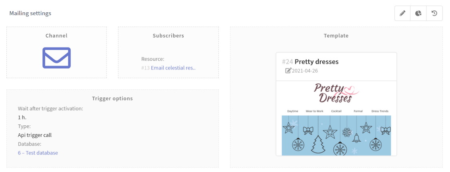The image size is (450, 172).
Task: Select the Daytime menu item in preview
Action: coord(293,111)
